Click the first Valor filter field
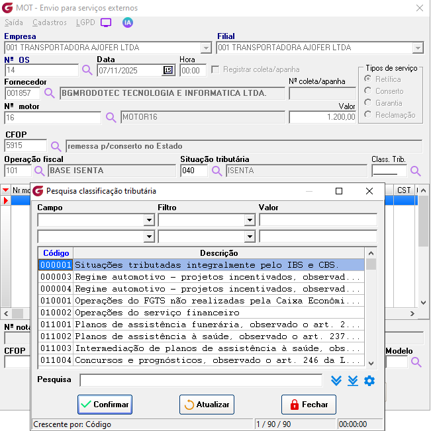431x431 pixels. click(x=318, y=220)
